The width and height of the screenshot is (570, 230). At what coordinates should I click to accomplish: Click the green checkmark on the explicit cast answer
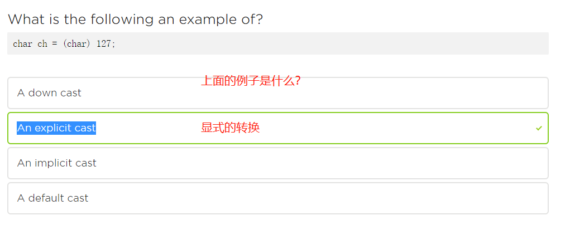click(x=539, y=128)
